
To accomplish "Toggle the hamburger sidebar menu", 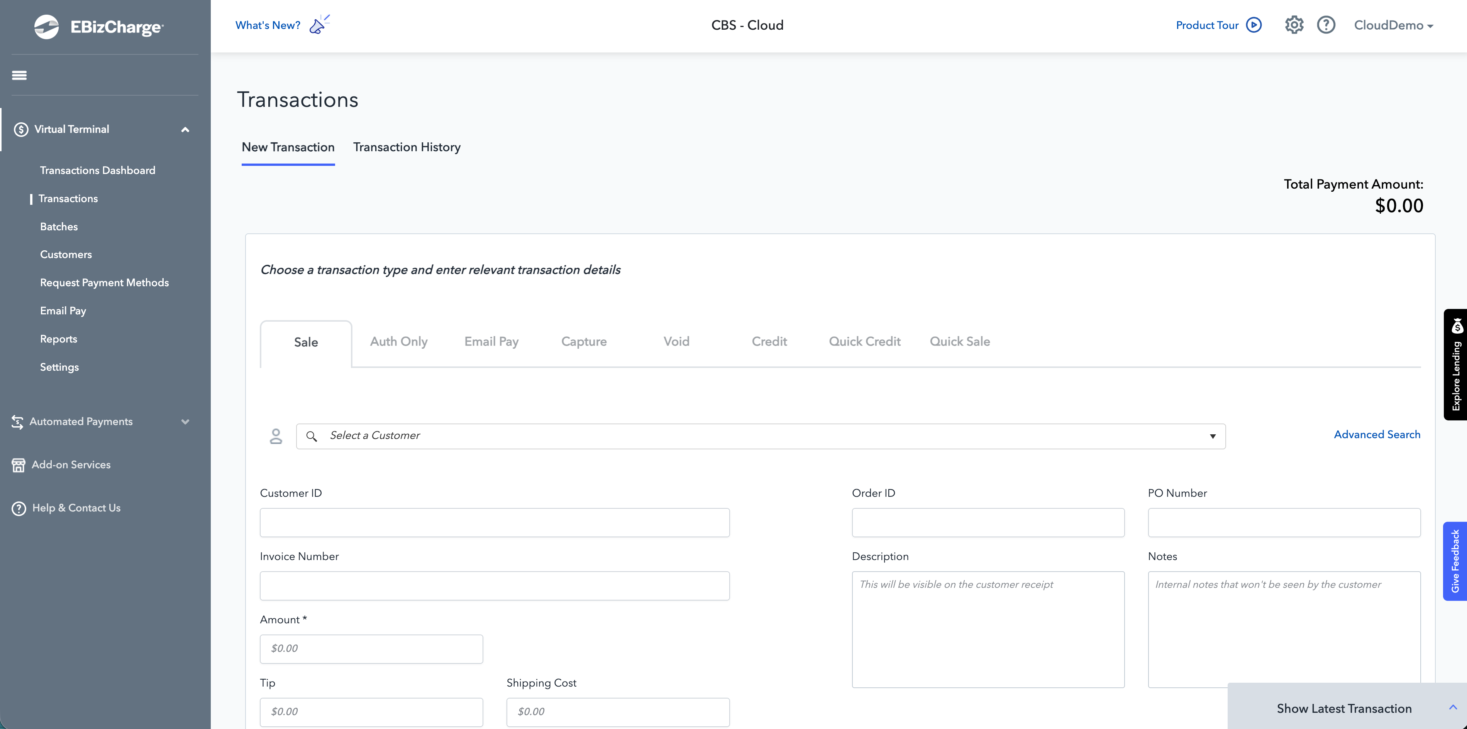I will point(19,75).
